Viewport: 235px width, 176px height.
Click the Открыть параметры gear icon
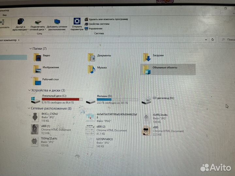pyautogui.click(x=77, y=22)
